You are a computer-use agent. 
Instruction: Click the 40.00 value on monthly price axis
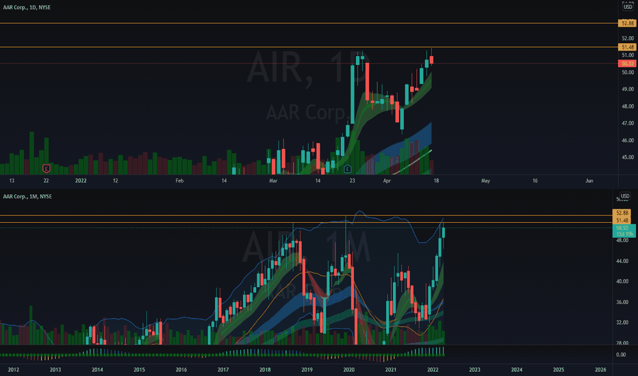click(x=622, y=281)
